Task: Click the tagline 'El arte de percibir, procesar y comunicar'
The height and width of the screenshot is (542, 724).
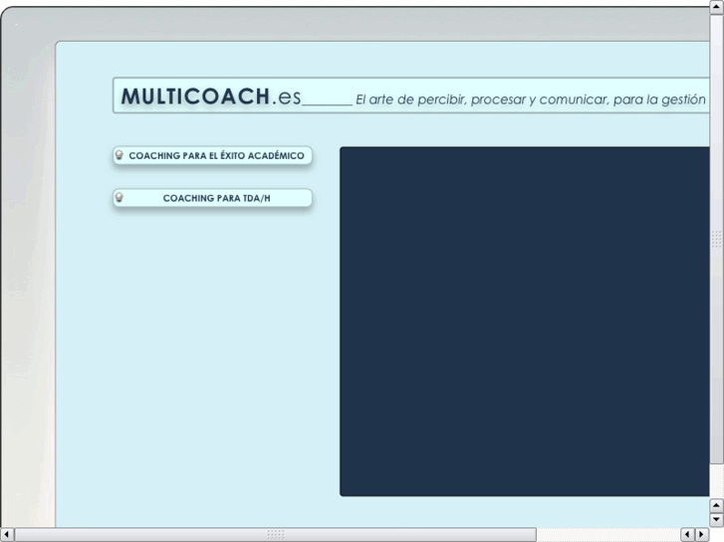Action: pyautogui.click(x=482, y=99)
